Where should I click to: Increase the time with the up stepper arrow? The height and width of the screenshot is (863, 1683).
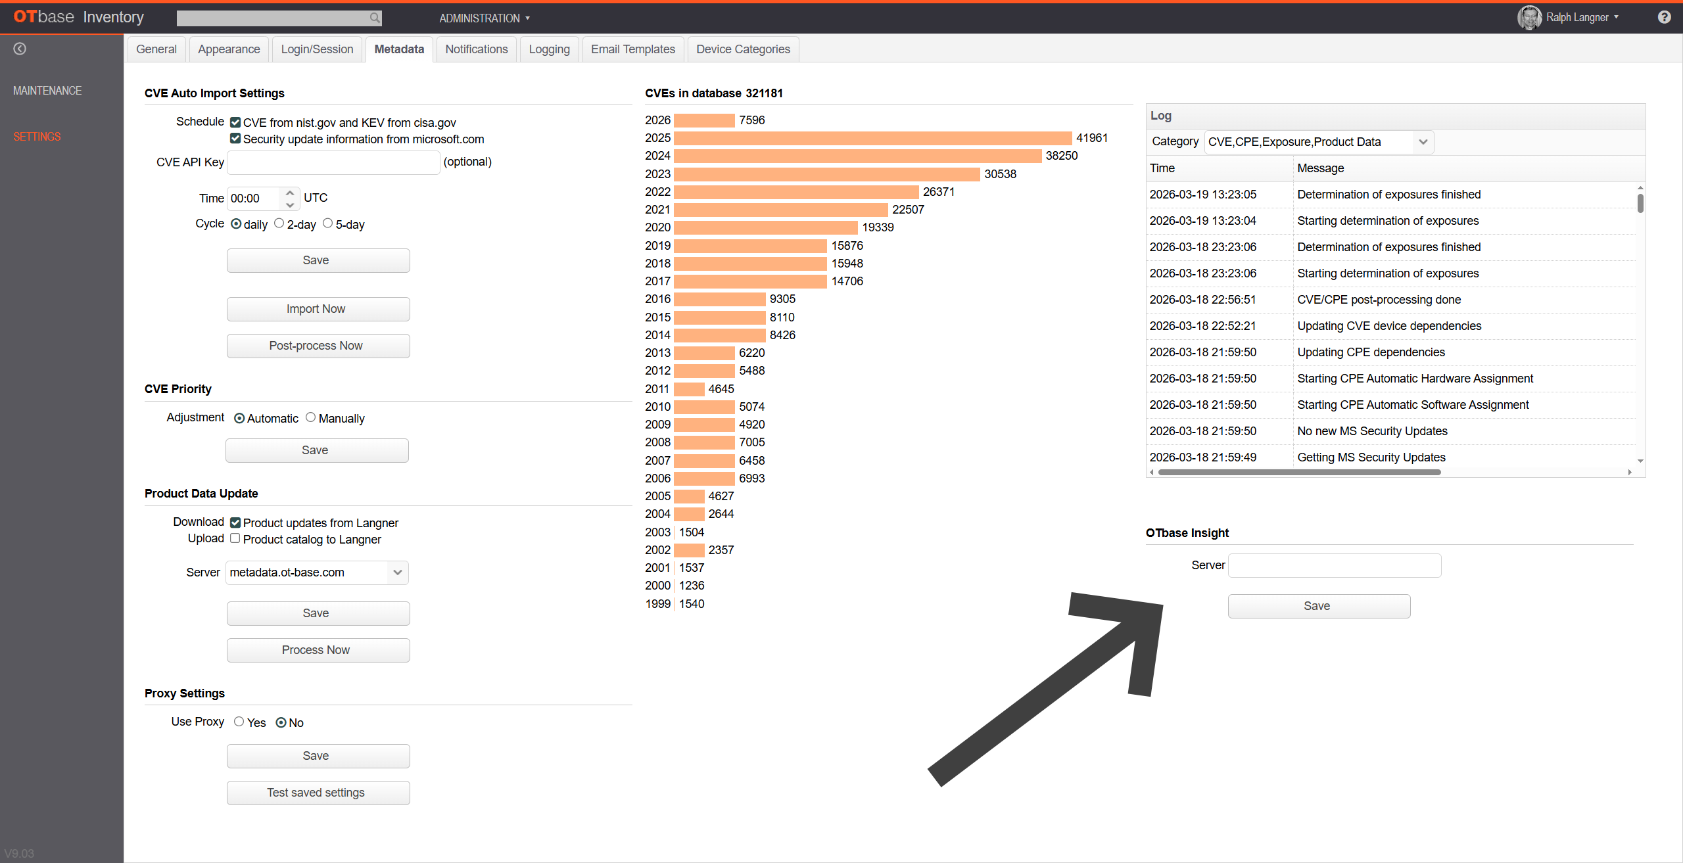click(x=290, y=193)
